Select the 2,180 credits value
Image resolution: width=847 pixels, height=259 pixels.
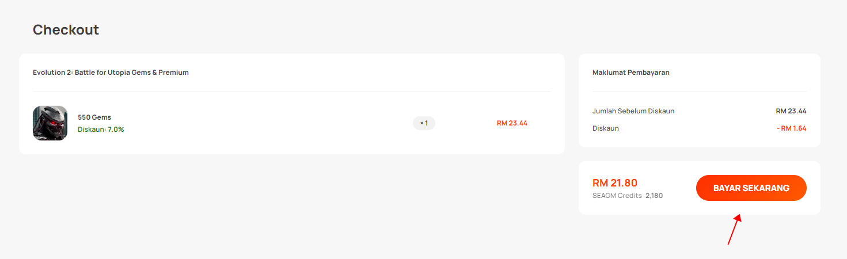tap(654, 196)
